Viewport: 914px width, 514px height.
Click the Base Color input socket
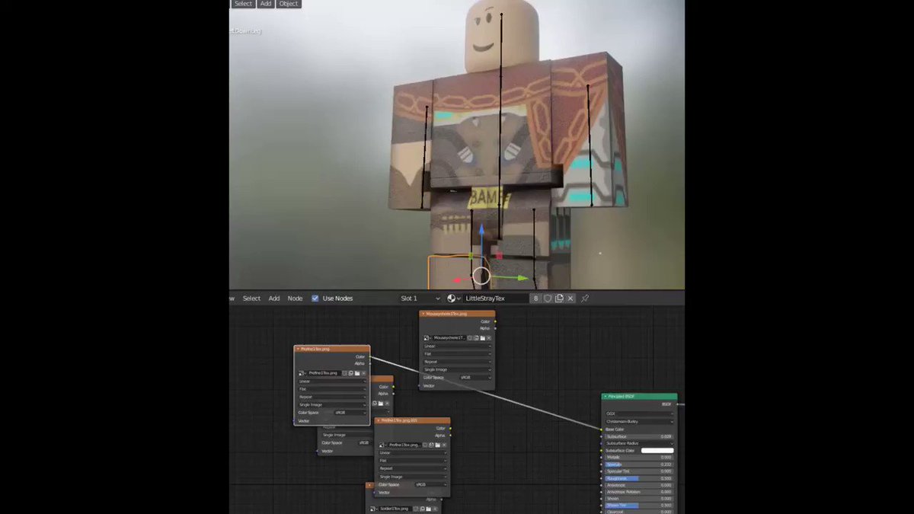pyautogui.click(x=601, y=429)
